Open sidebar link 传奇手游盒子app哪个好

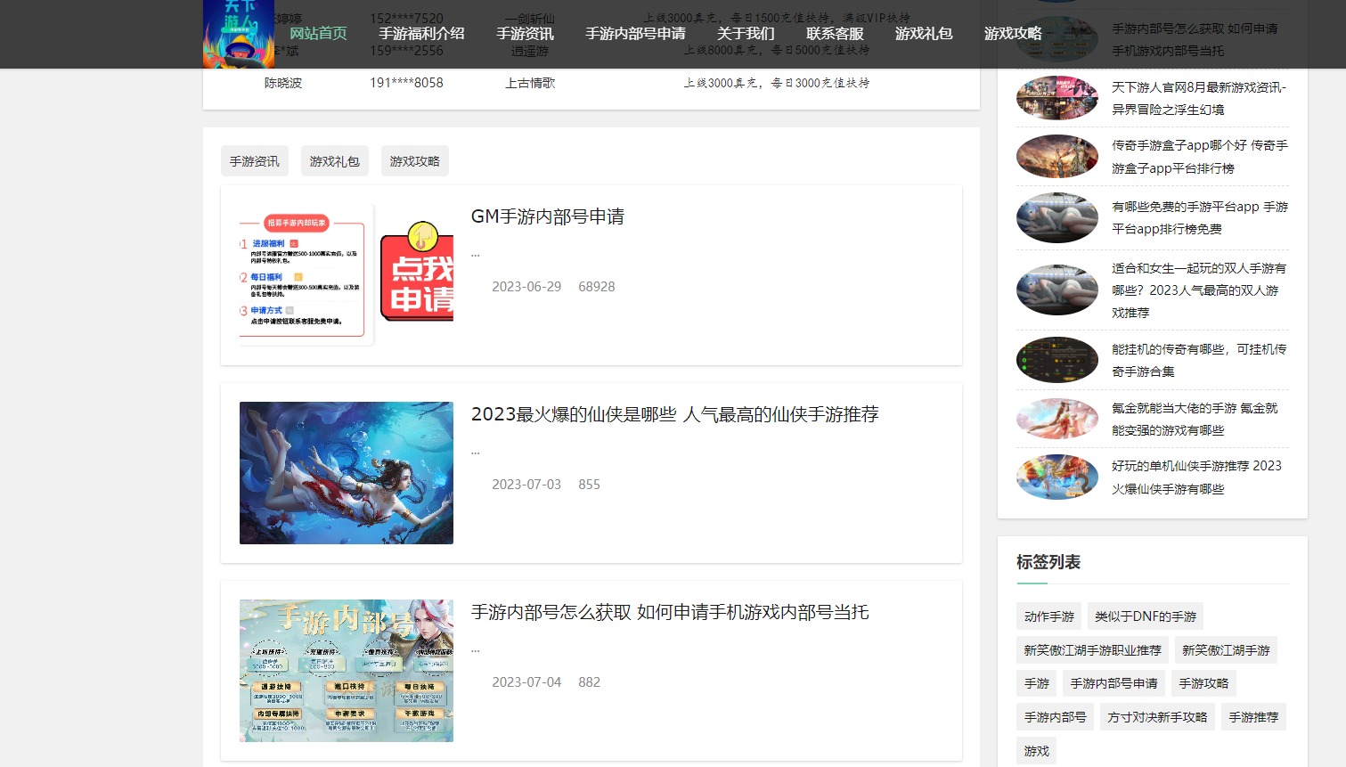coord(1200,157)
